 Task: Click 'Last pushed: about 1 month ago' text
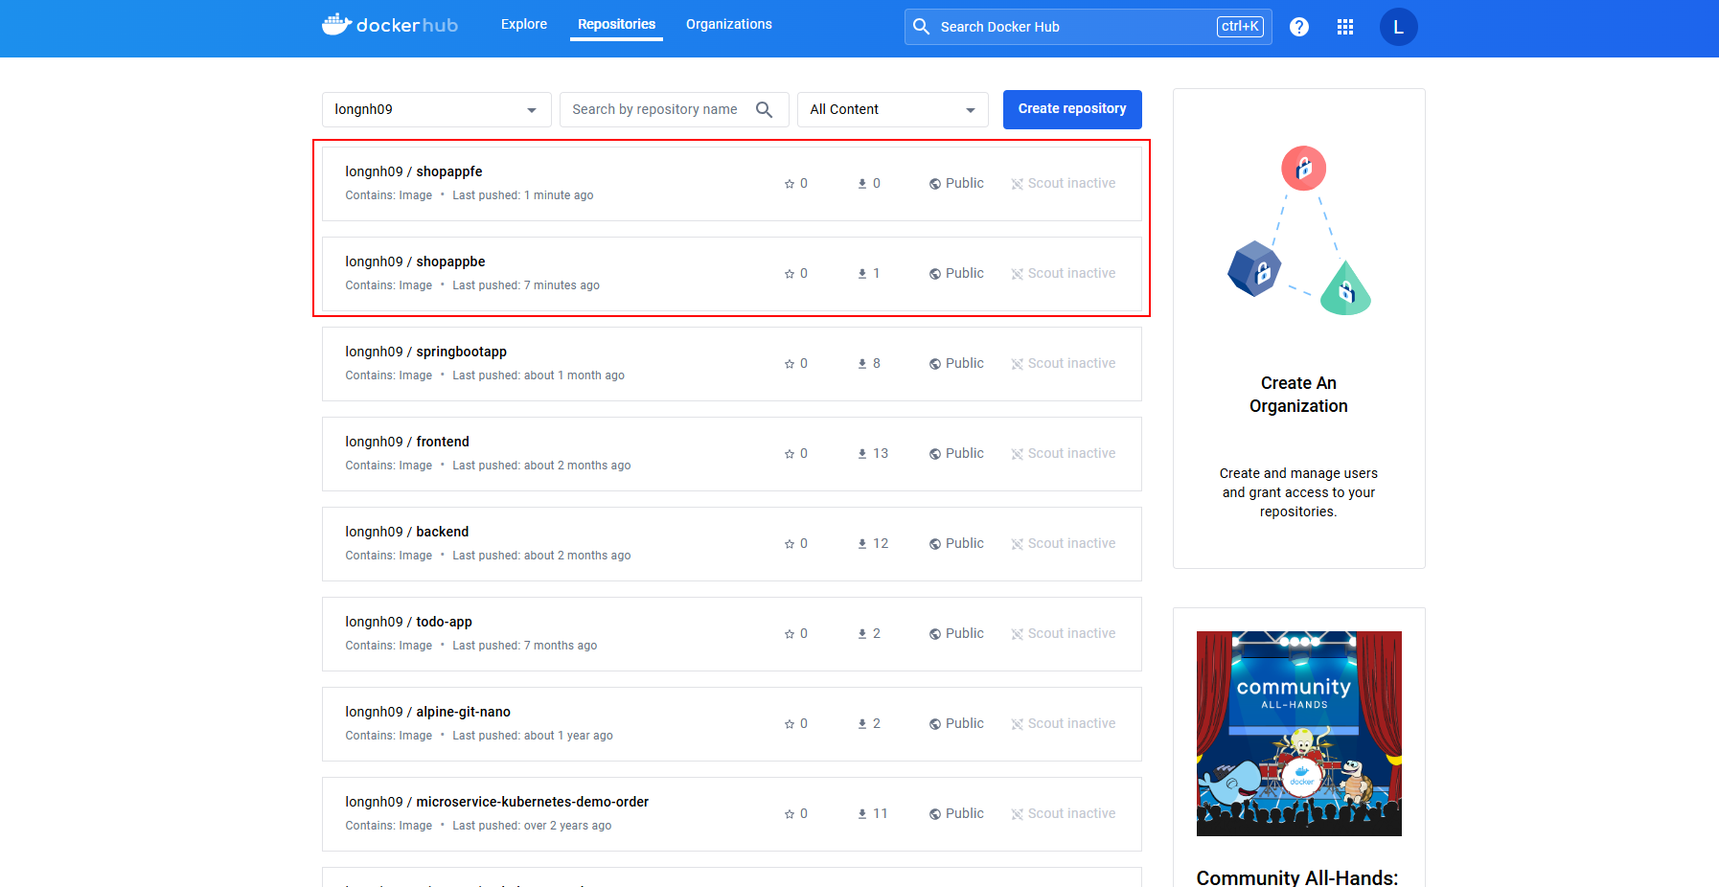pyautogui.click(x=539, y=375)
